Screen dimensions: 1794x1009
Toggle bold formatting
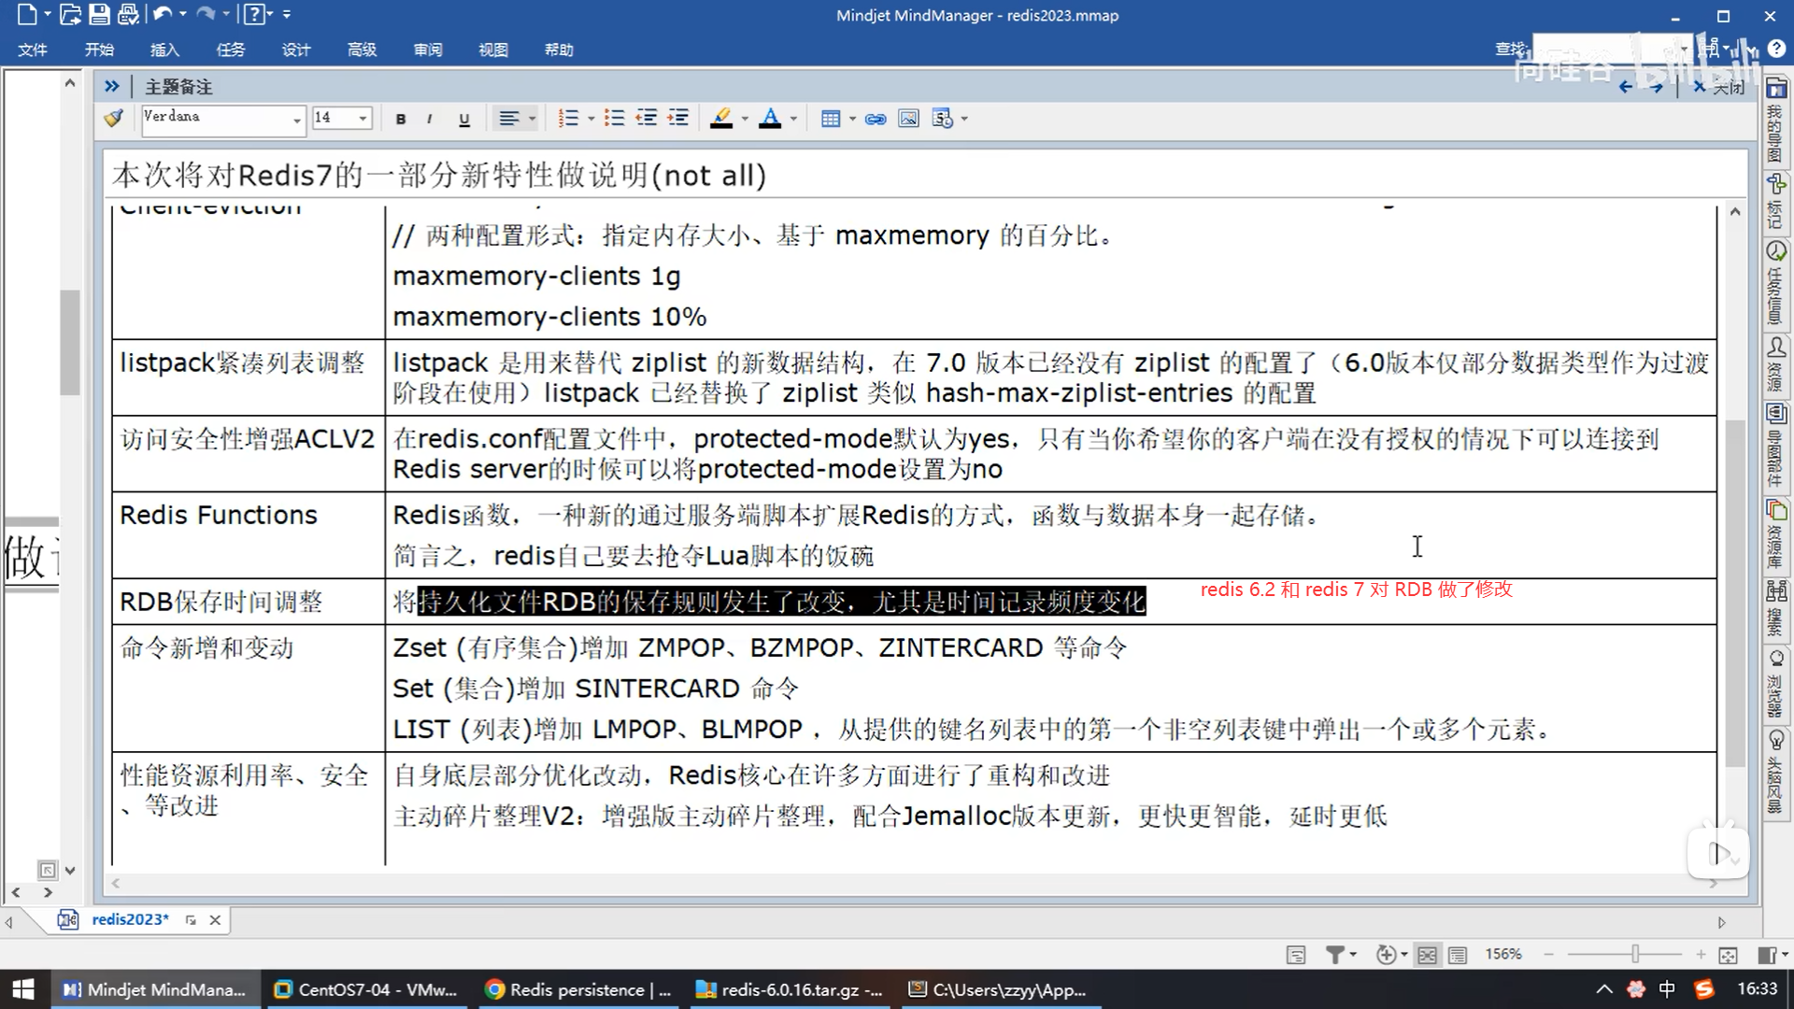point(401,119)
